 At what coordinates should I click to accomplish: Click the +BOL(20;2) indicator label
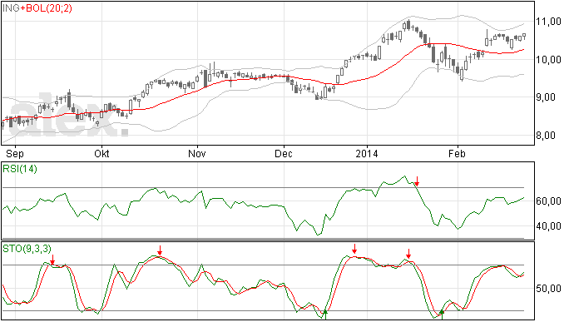pos(46,8)
